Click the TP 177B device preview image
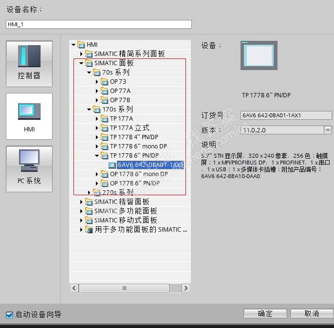This screenshot has height=328, width=334. click(x=259, y=55)
